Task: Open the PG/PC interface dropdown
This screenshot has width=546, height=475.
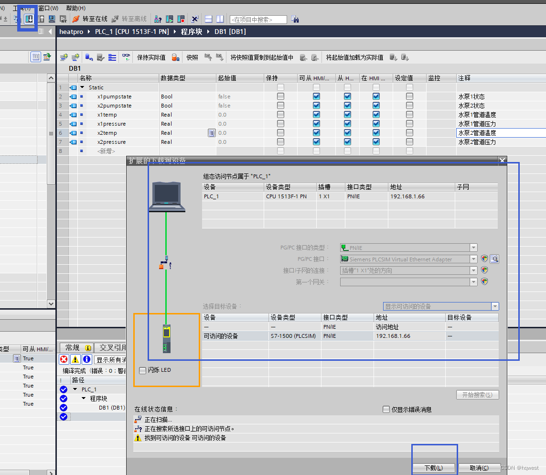Action: pyautogui.click(x=473, y=259)
